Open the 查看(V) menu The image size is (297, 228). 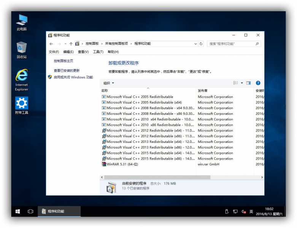click(83, 52)
